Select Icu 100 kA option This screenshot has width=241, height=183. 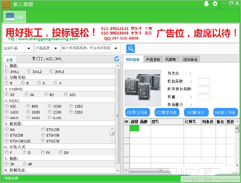[66, 94]
